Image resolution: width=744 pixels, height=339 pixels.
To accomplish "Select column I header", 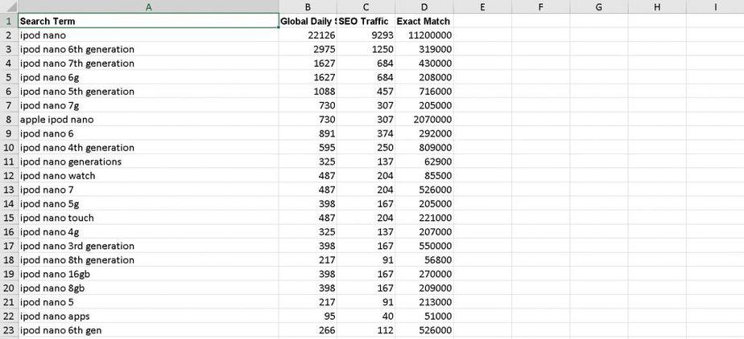I will pyautogui.click(x=715, y=7).
